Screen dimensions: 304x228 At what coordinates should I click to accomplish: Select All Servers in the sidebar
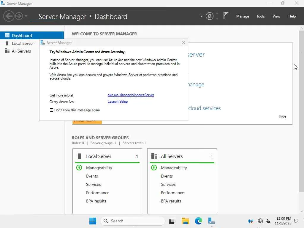point(21,51)
